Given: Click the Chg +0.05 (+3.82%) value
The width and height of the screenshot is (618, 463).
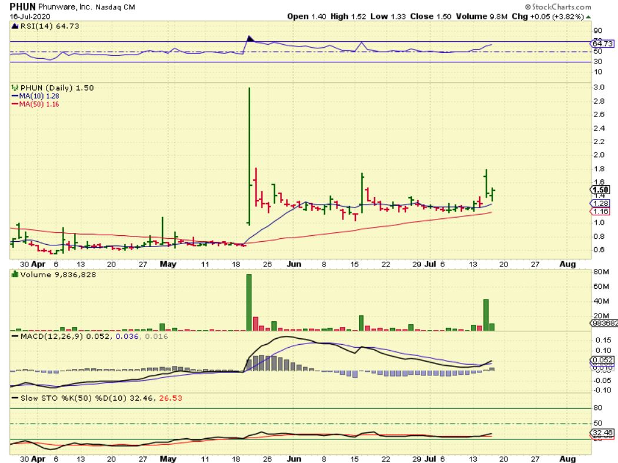Looking at the screenshot, I should coord(548,16).
